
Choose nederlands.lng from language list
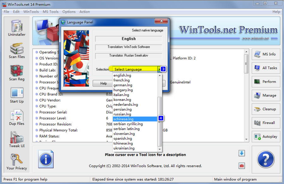tap(135, 105)
